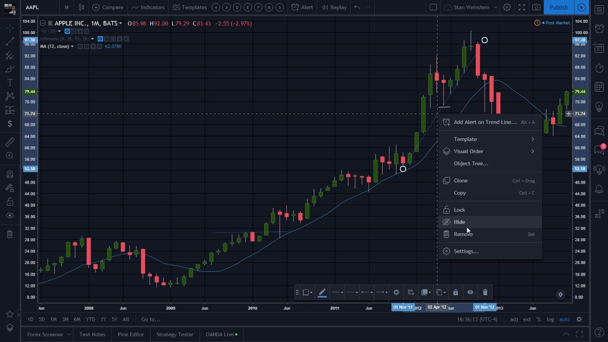Open the Vol (30) indicator dropdown

click(x=59, y=31)
